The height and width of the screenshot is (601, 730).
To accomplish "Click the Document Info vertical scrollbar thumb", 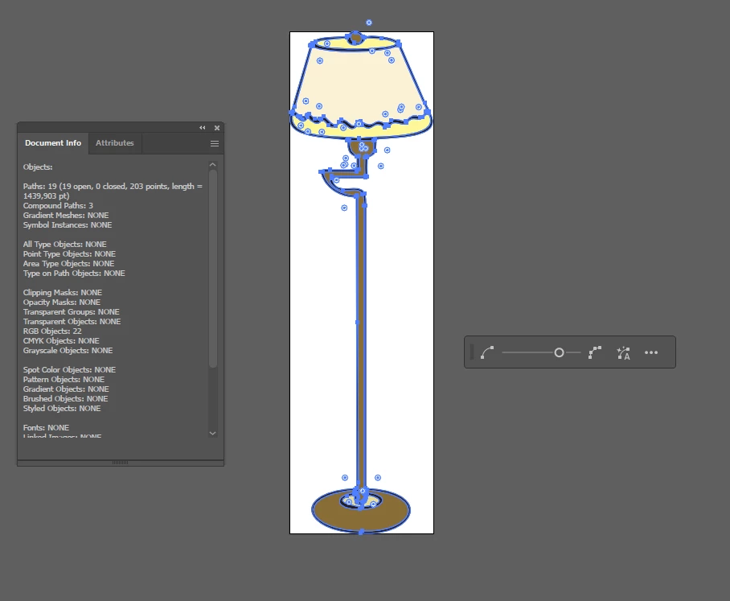I will 213,269.
